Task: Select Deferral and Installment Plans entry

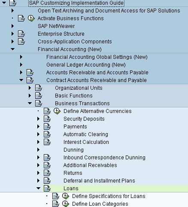Action: [99, 181]
